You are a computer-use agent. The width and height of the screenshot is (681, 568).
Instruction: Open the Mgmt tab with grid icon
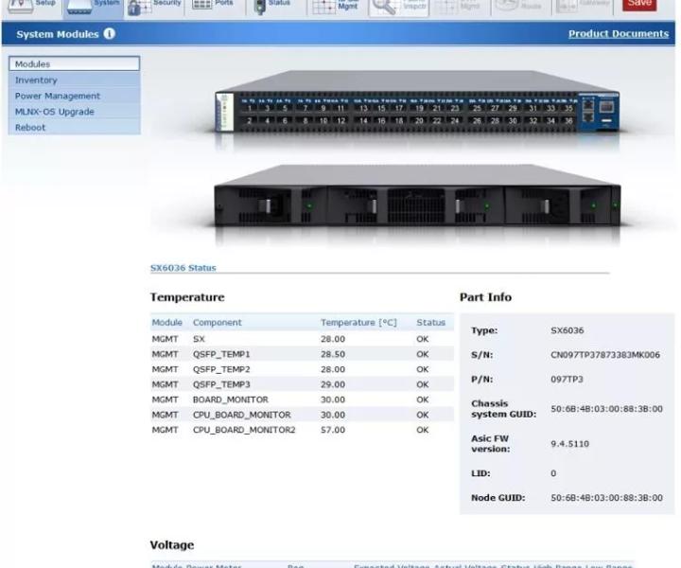(336, 6)
